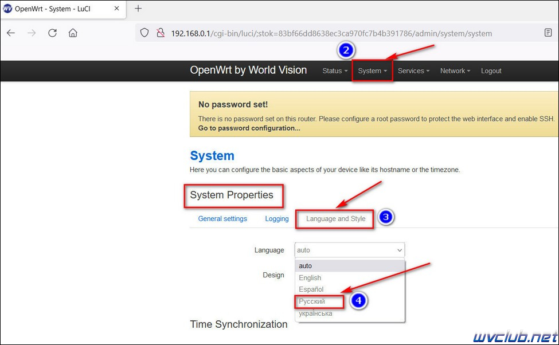Viewport: 559px width, 345px height.
Task: Switch to the Language and Style tab
Action: pyautogui.click(x=335, y=219)
